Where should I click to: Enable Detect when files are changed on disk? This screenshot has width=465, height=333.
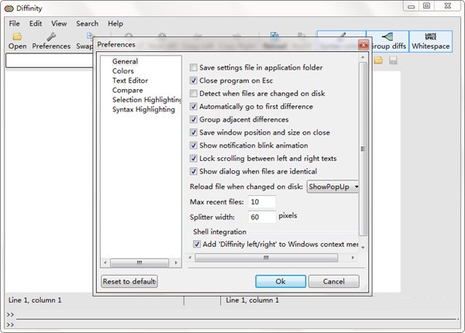coord(194,94)
